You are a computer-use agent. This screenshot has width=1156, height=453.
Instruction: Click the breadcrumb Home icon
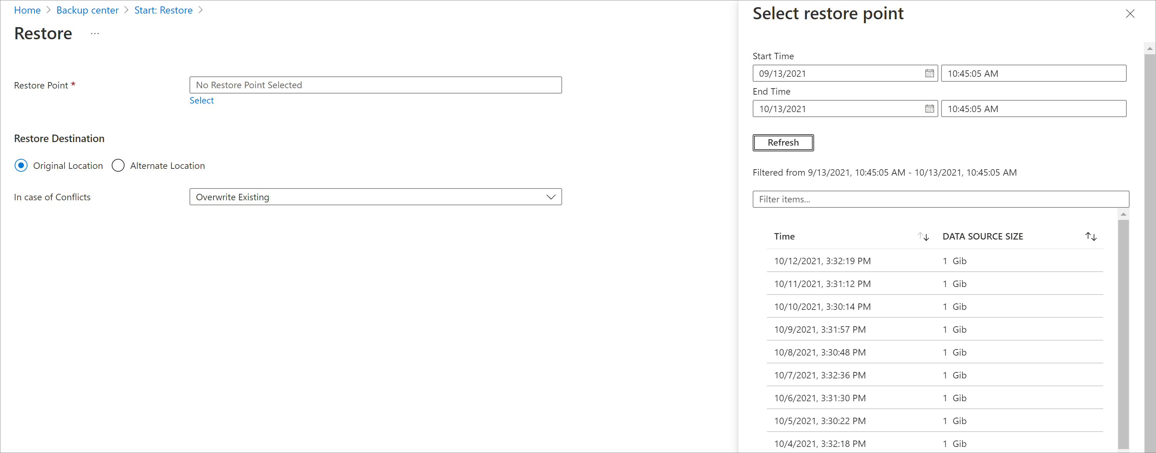point(27,10)
